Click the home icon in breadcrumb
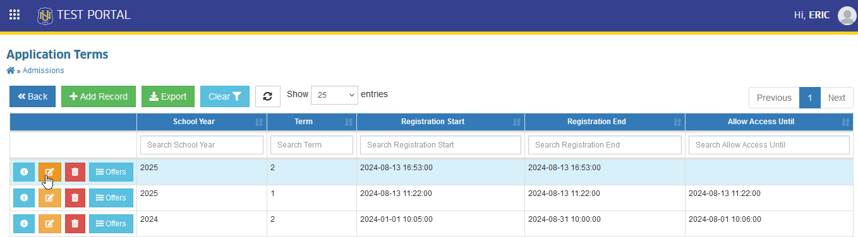Image resolution: width=858 pixels, height=237 pixels. click(10, 71)
